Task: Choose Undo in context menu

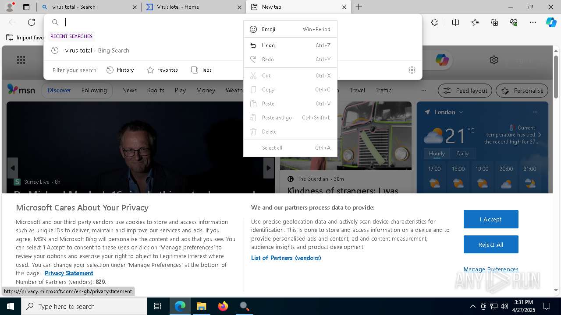Action: (x=290, y=45)
